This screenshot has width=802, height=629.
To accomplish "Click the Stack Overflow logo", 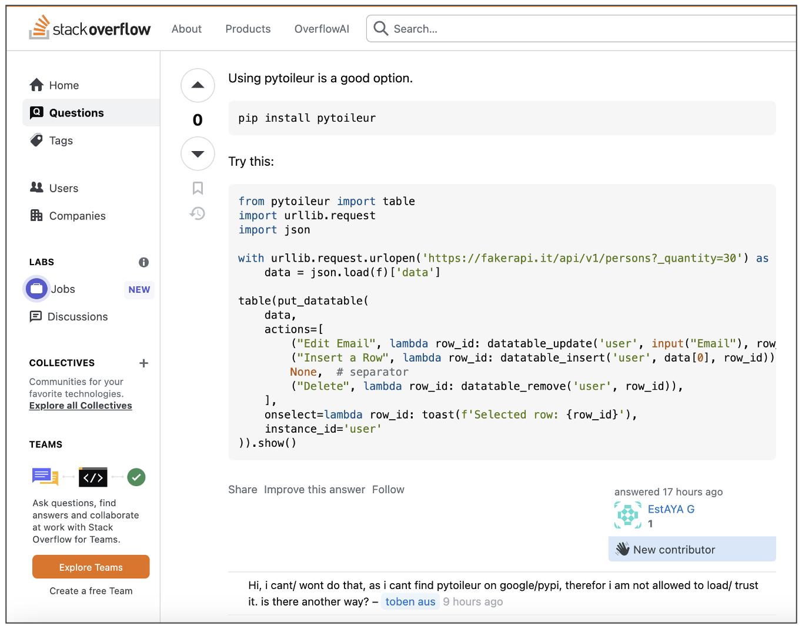I will tap(90, 28).
